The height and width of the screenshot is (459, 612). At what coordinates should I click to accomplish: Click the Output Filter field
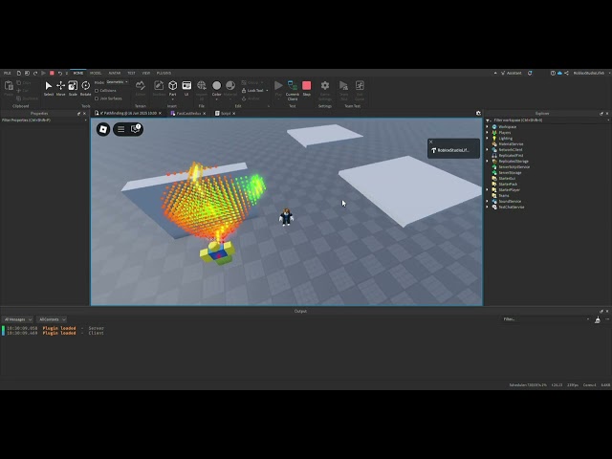point(545,319)
